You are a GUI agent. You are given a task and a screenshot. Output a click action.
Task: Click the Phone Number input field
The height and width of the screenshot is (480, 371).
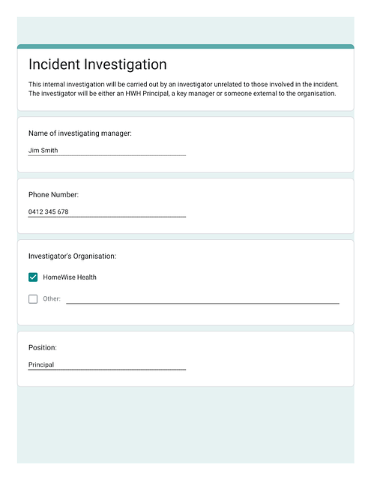(106, 211)
